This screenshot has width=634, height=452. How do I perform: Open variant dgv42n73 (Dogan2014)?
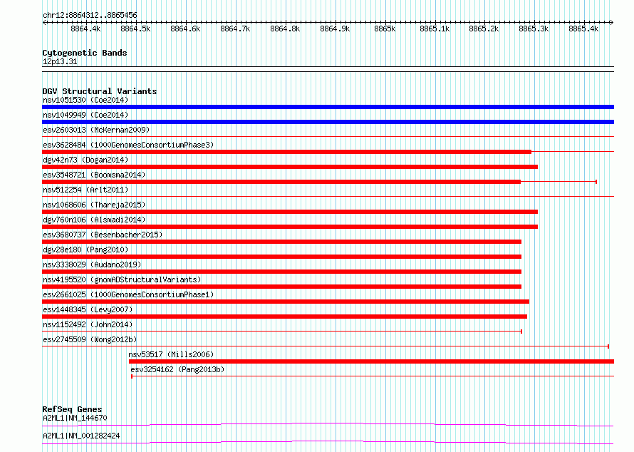(85, 160)
